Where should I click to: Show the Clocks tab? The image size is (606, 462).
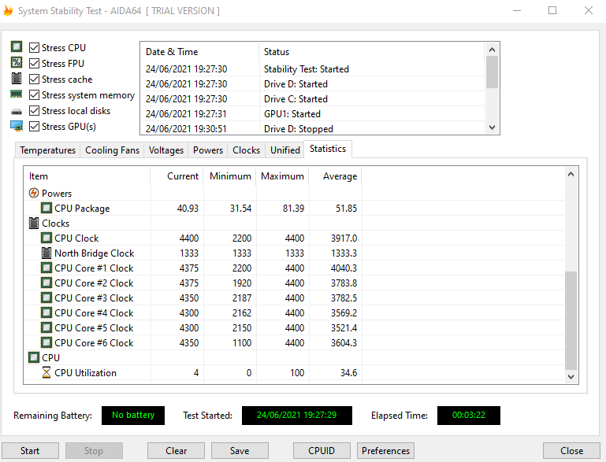point(246,150)
